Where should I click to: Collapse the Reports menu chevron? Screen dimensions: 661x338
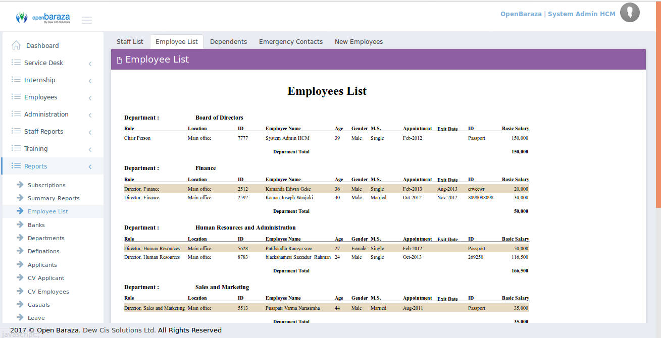point(90,166)
